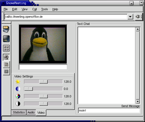Open the File menu
Image resolution: width=145 pixels, height=122 pixels.
tap(6, 9)
